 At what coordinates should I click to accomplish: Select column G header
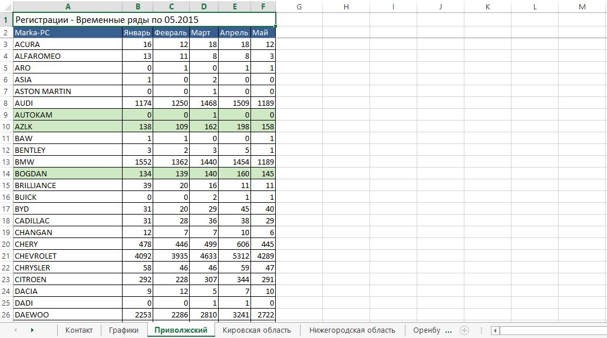[x=299, y=6]
